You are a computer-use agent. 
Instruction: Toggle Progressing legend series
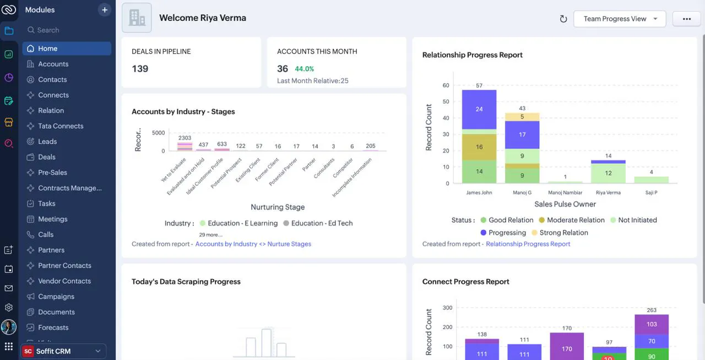(503, 233)
